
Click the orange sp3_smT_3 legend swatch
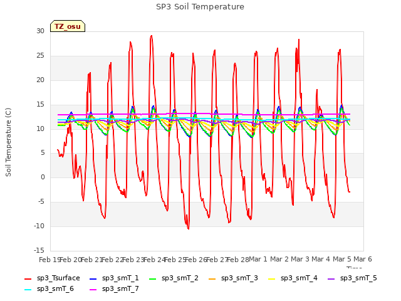tap(212, 278)
